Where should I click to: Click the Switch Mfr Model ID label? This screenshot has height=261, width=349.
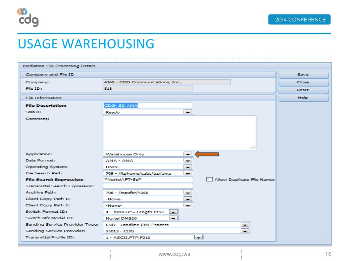click(x=50, y=218)
